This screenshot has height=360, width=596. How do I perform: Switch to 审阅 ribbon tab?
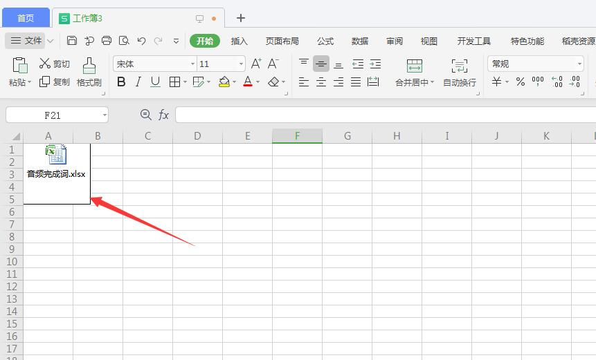(394, 41)
